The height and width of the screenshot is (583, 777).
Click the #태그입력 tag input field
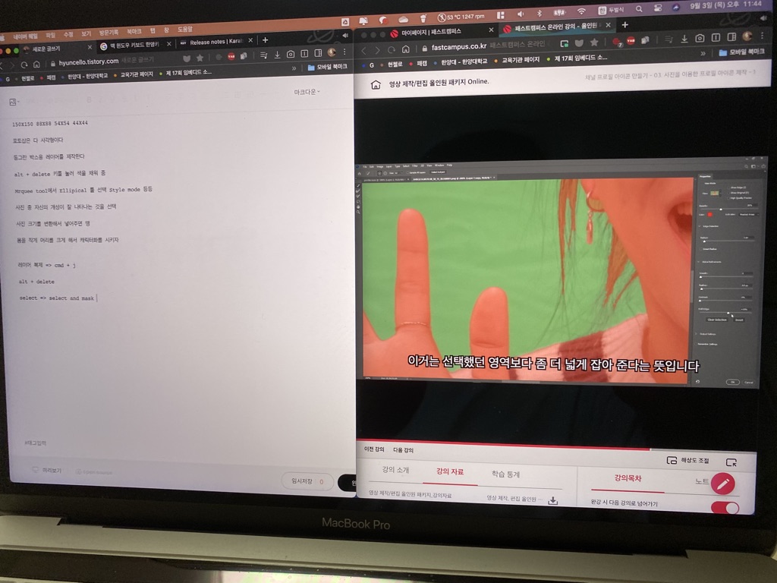tap(36, 443)
